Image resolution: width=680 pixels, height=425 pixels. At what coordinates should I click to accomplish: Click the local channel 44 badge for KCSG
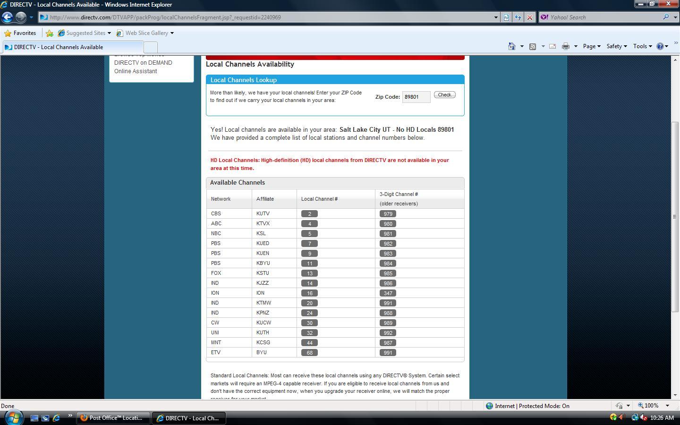pyautogui.click(x=309, y=343)
